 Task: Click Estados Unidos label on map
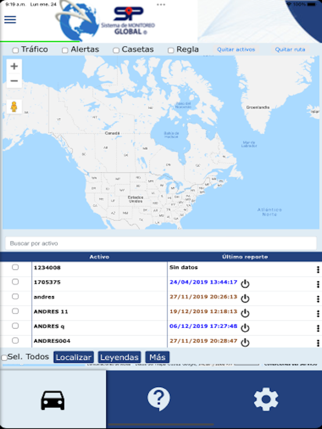[x=136, y=199]
